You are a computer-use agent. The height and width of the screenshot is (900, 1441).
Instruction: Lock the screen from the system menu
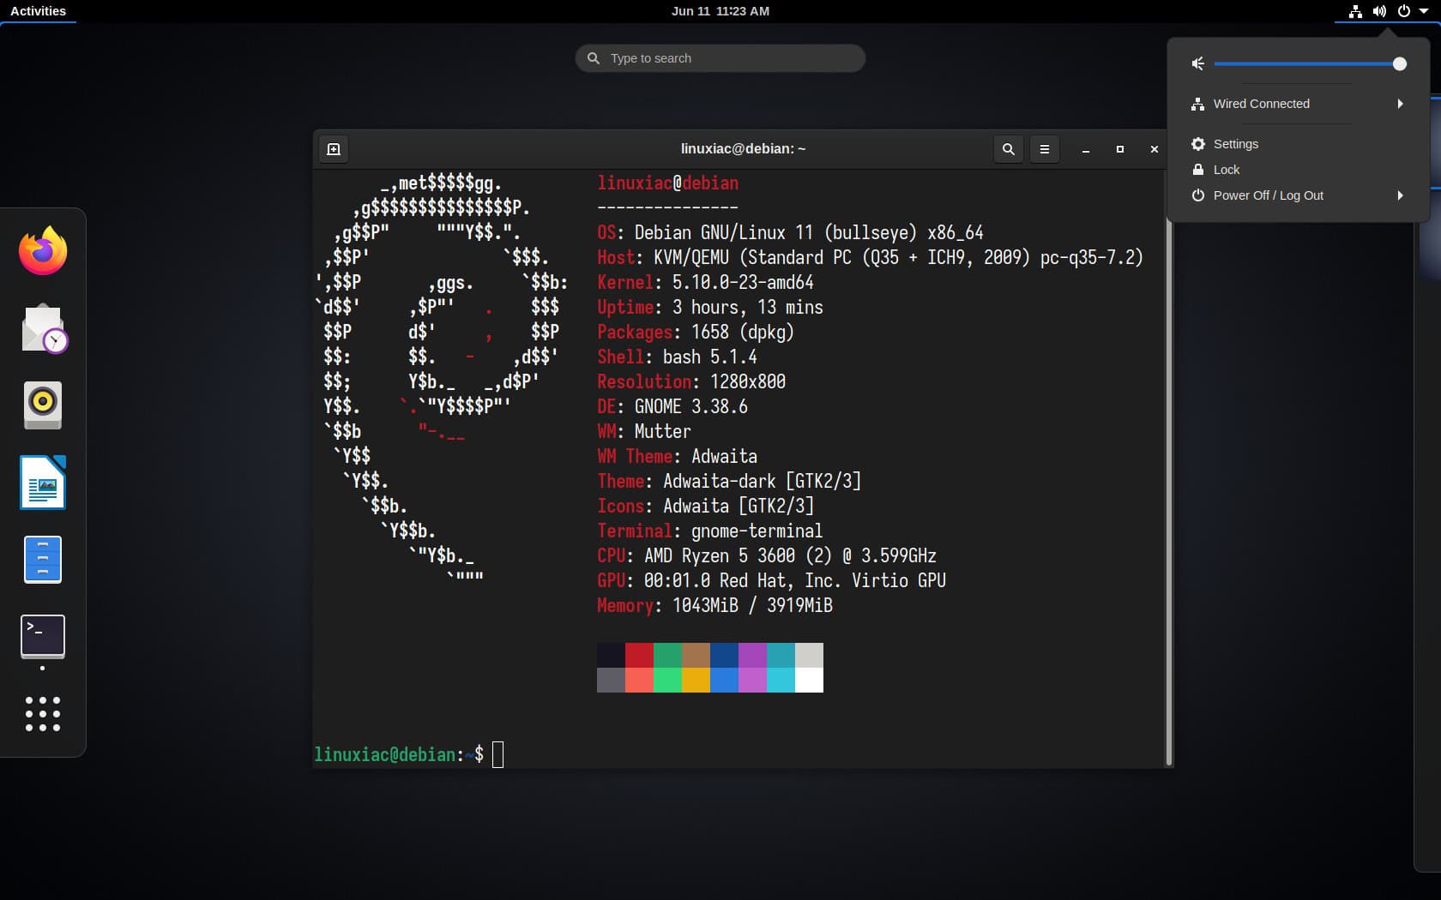pyautogui.click(x=1227, y=170)
